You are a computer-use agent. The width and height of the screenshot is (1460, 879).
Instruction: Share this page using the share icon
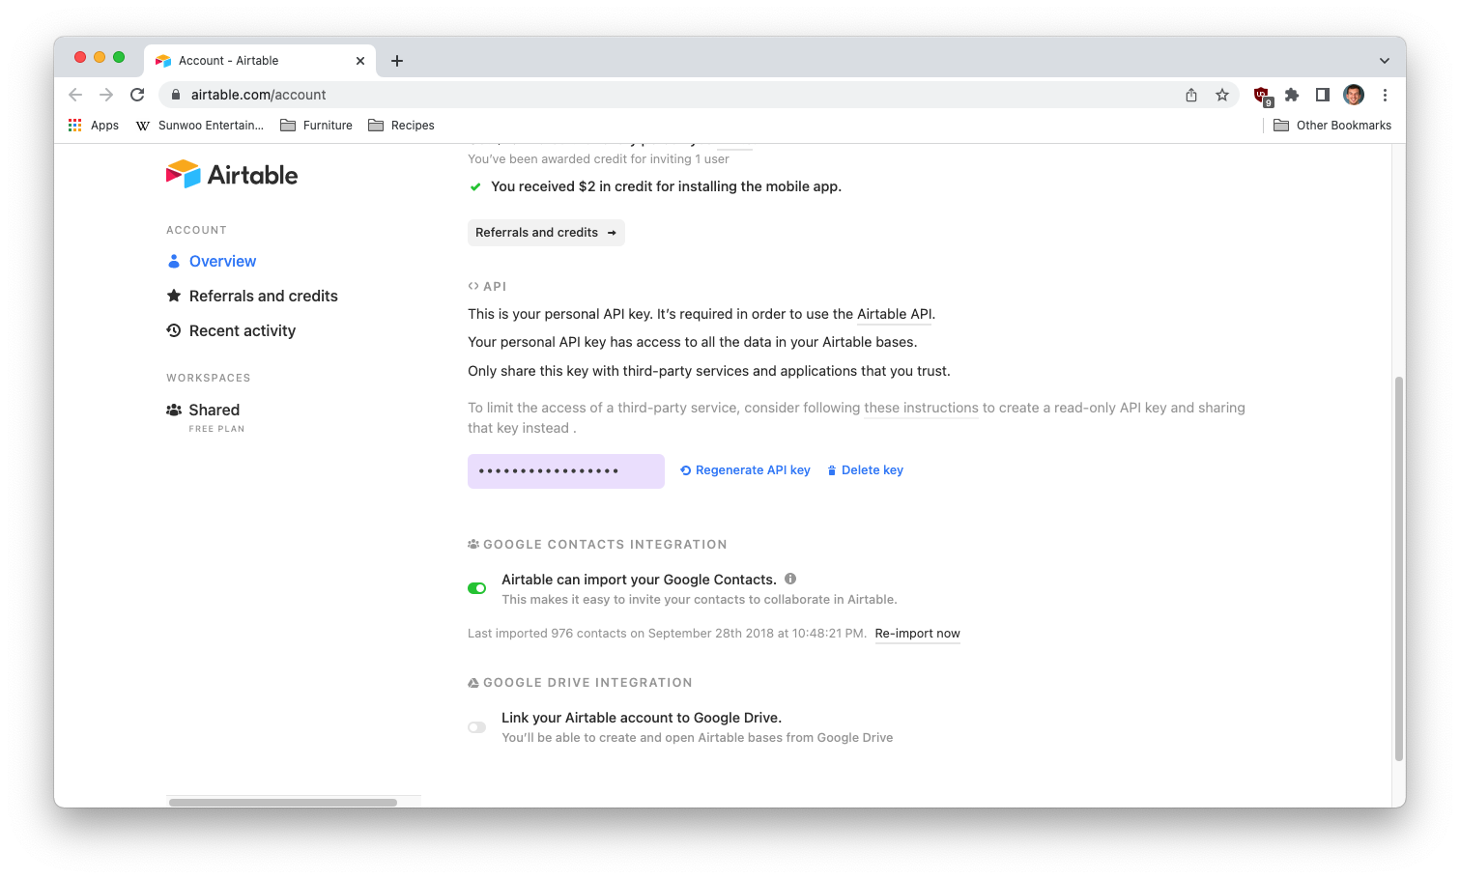(x=1191, y=95)
